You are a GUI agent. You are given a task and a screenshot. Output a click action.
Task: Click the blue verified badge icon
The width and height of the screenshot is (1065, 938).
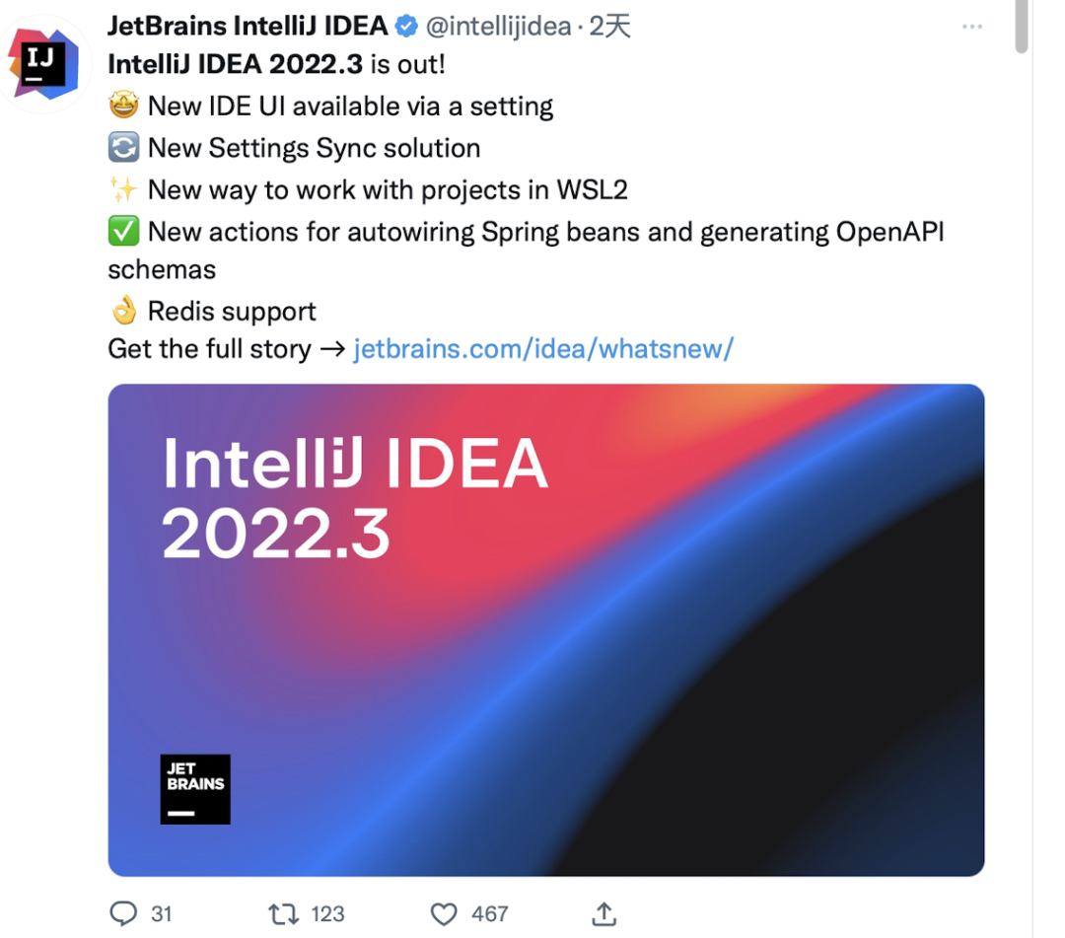pos(406,27)
